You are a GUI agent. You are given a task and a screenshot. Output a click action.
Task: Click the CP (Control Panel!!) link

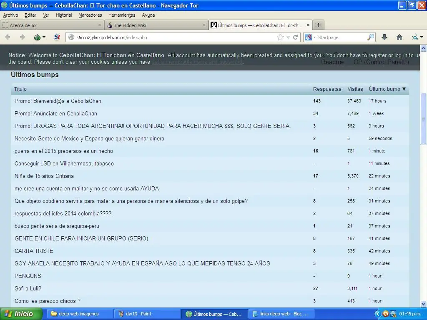click(381, 62)
